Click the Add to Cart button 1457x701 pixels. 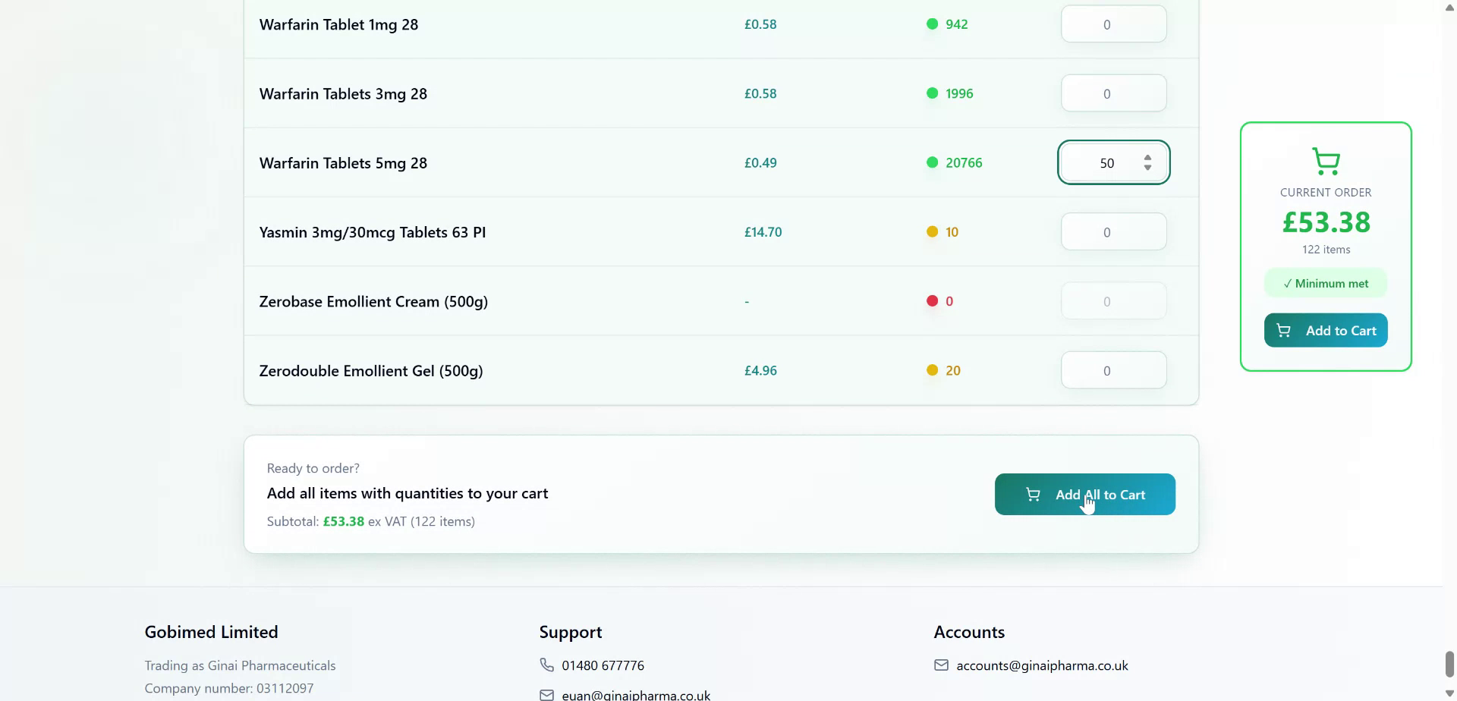coord(1325,330)
